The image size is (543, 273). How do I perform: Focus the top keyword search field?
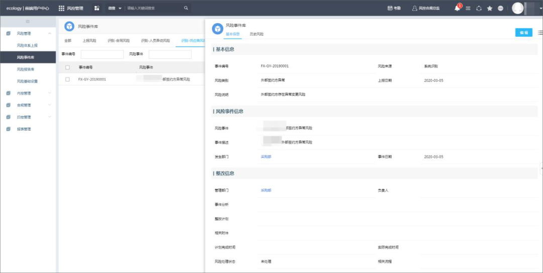click(154, 8)
